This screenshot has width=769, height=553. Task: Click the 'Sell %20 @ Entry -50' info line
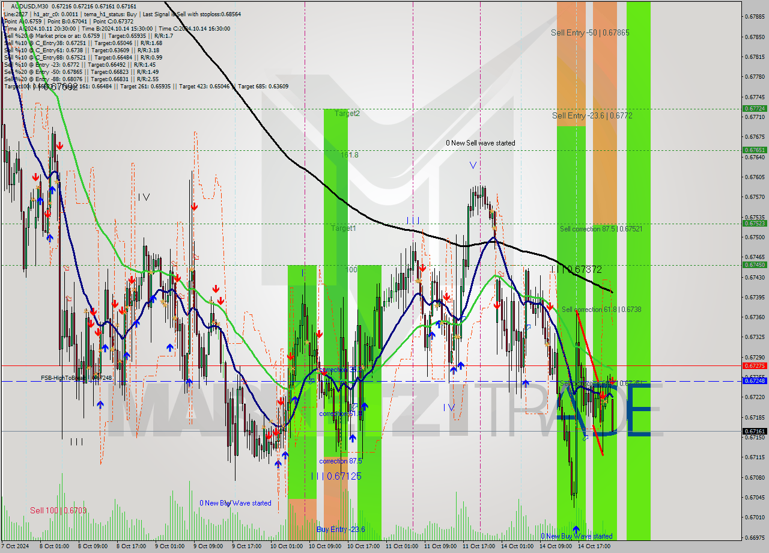(x=81, y=72)
